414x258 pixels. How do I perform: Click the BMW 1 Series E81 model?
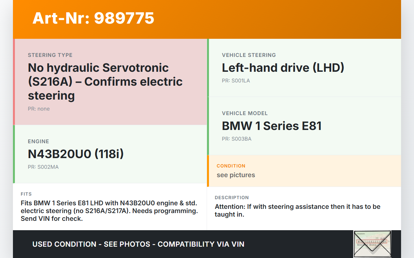point(271,126)
